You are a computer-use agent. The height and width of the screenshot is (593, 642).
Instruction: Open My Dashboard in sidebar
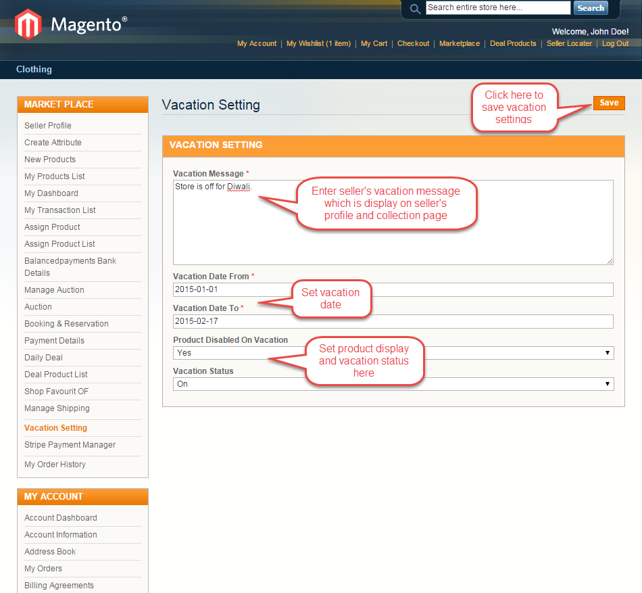click(x=51, y=193)
